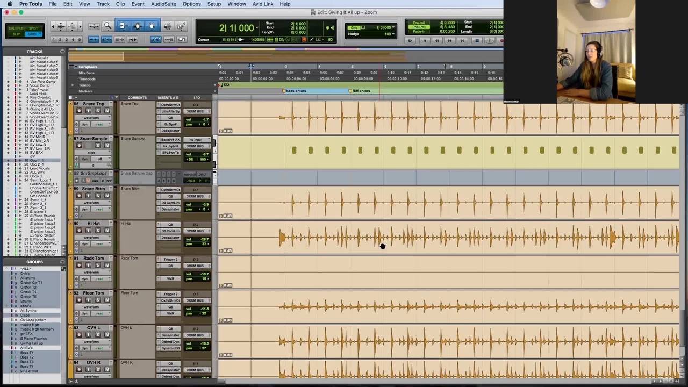The height and width of the screenshot is (387, 688).
Task: Open the Decapitator insert on Snare Top
Action: pyautogui.click(x=170, y=131)
